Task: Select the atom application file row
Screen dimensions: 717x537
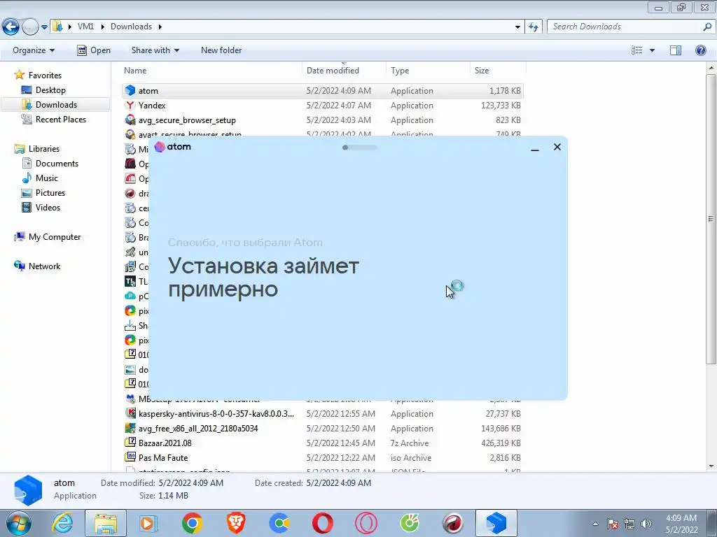Action: (322, 90)
